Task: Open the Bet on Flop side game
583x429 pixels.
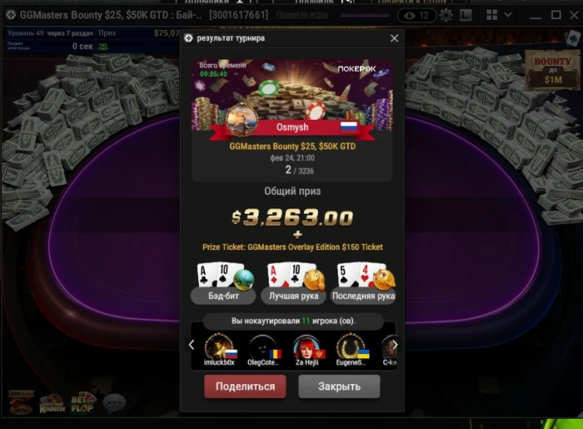Action: 83,403
